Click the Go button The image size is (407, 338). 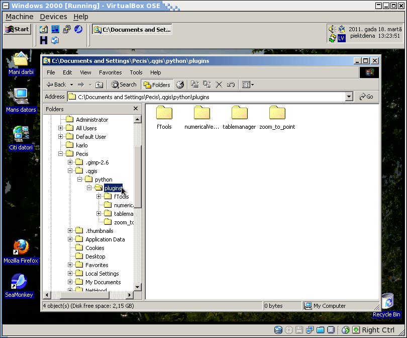[x=366, y=97]
